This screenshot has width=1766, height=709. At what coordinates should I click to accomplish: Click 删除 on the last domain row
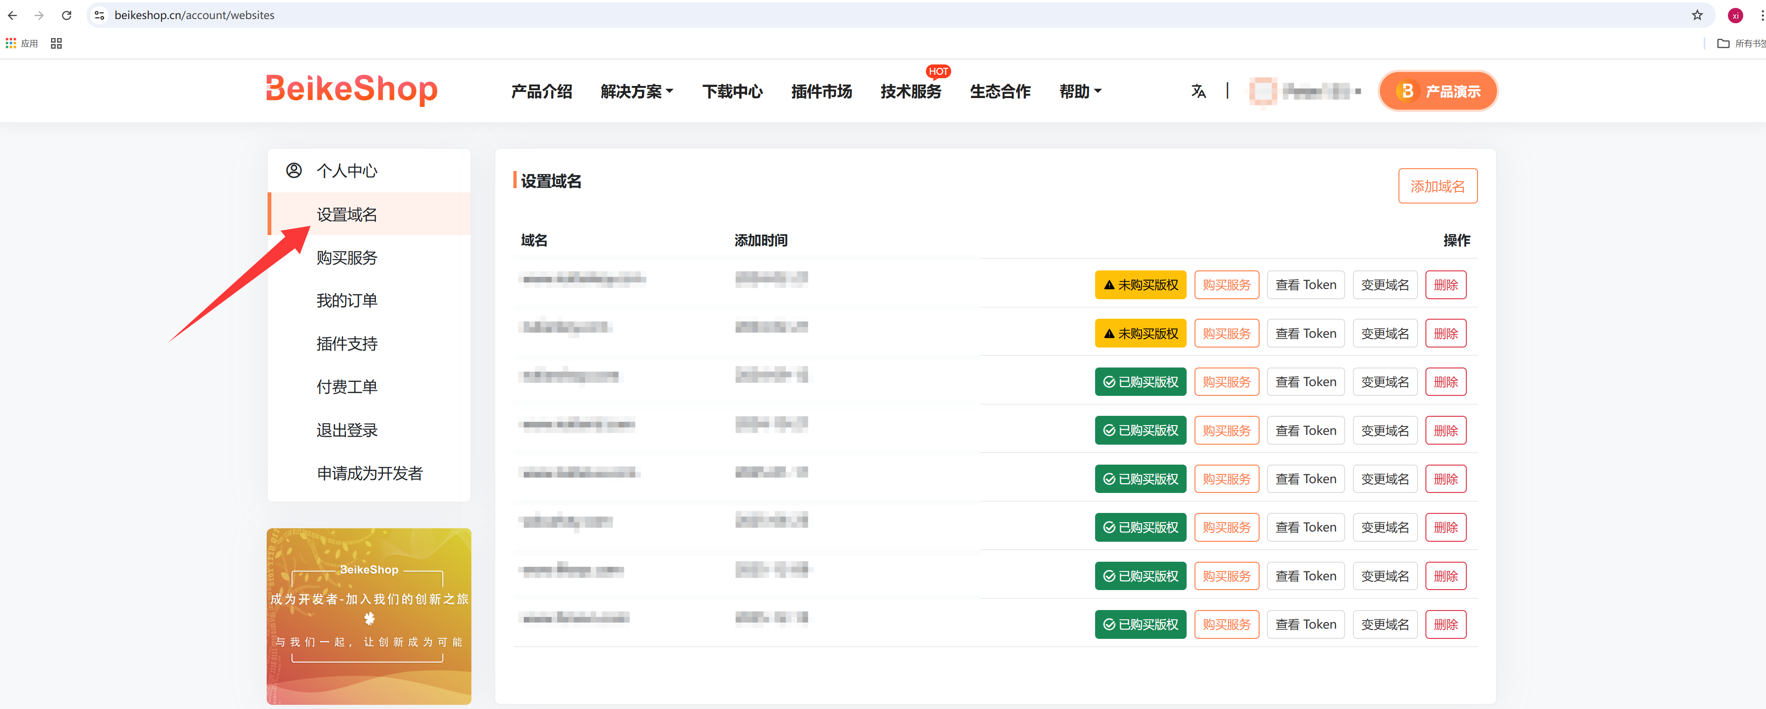1445,624
